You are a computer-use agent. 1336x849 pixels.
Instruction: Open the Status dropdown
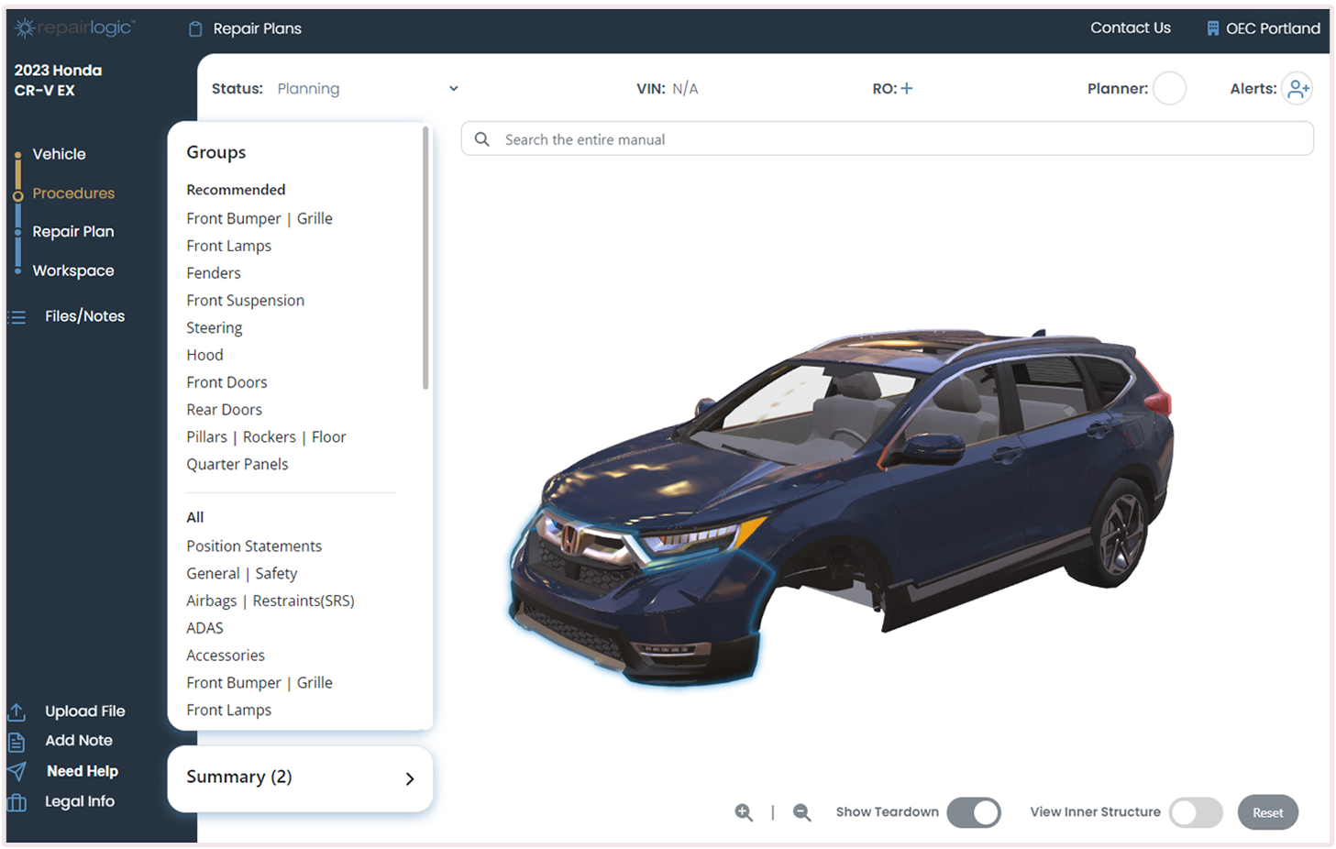pyautogui.click(x=368, y=89)
